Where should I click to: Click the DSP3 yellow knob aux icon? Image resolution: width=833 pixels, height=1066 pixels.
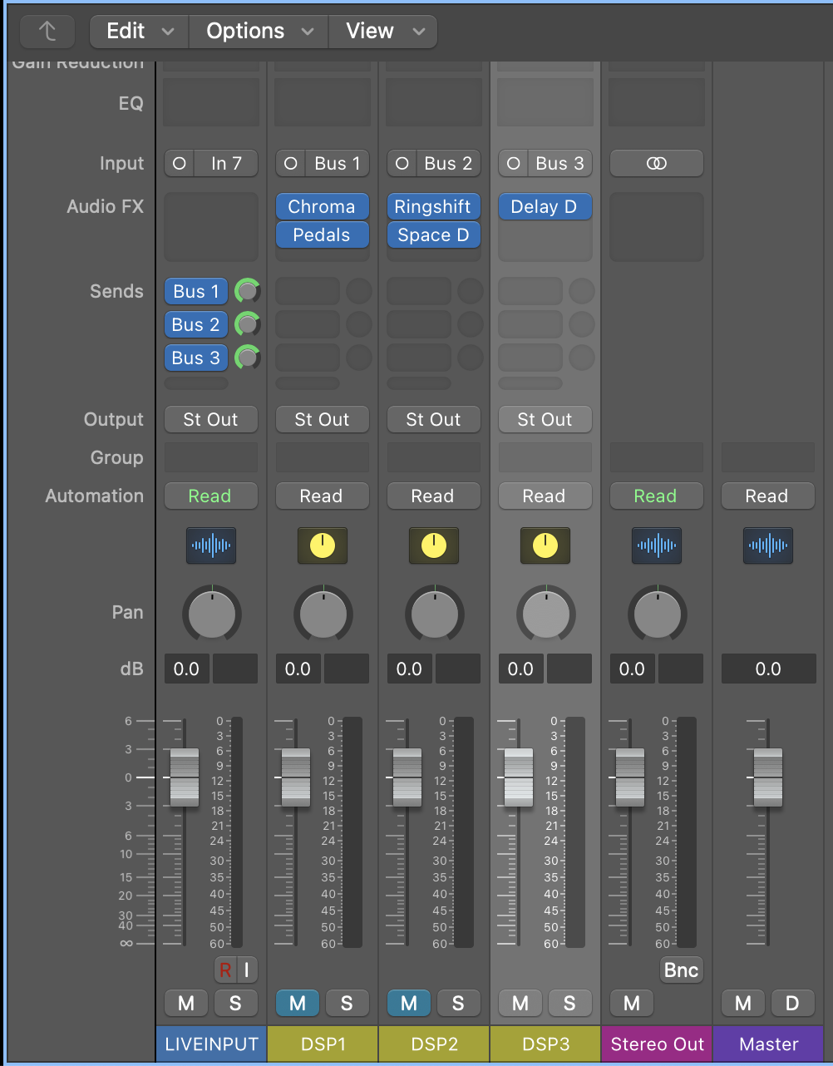pos(545,545)
